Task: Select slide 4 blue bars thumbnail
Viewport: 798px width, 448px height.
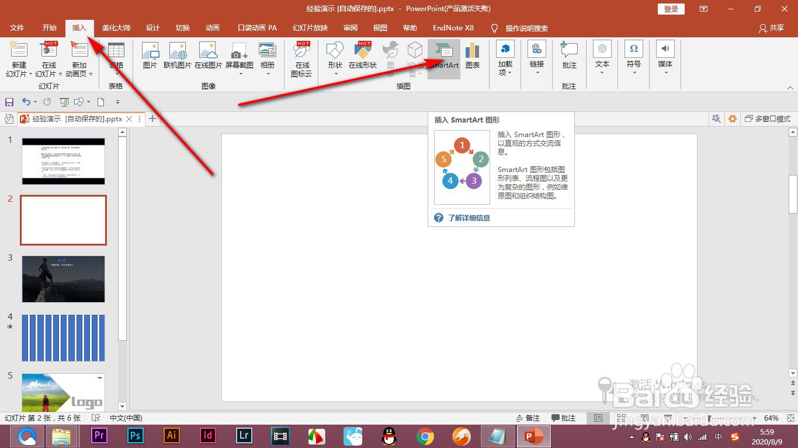Action: pos(63,338)
